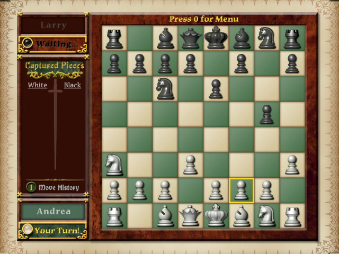Click the Press 0 for Menu text

pyautogui.click(x=203, y=19)
